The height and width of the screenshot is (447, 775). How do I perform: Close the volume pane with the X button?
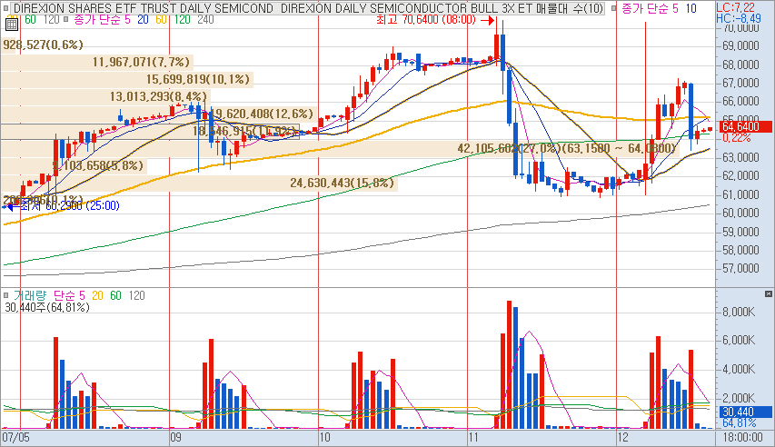(768, 294)
